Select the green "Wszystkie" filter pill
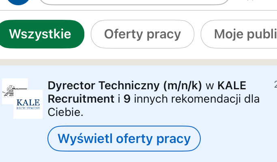This screenshot has width=277, height=162. point(40,34)
